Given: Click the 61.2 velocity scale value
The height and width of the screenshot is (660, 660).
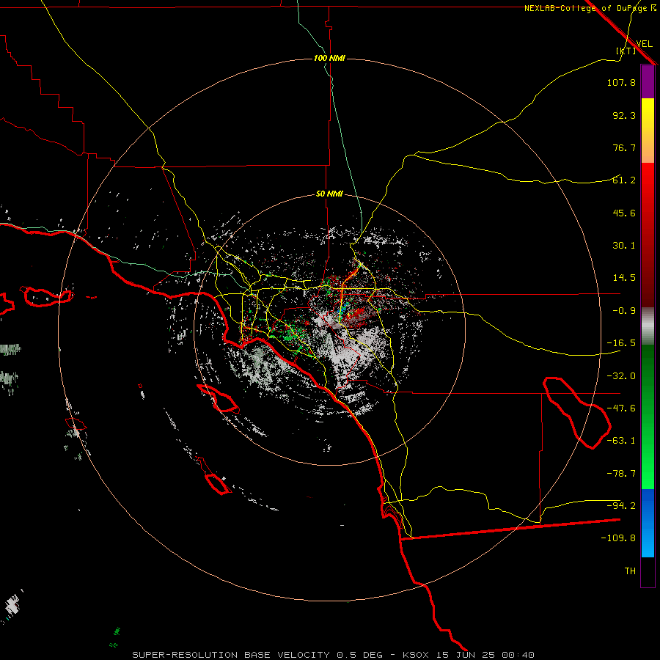Looking at the screenshot, I should pos(624,180).
